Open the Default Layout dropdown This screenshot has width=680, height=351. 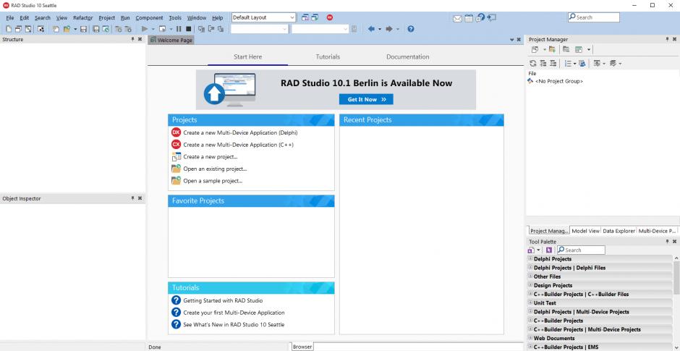(x=292, y=17)
